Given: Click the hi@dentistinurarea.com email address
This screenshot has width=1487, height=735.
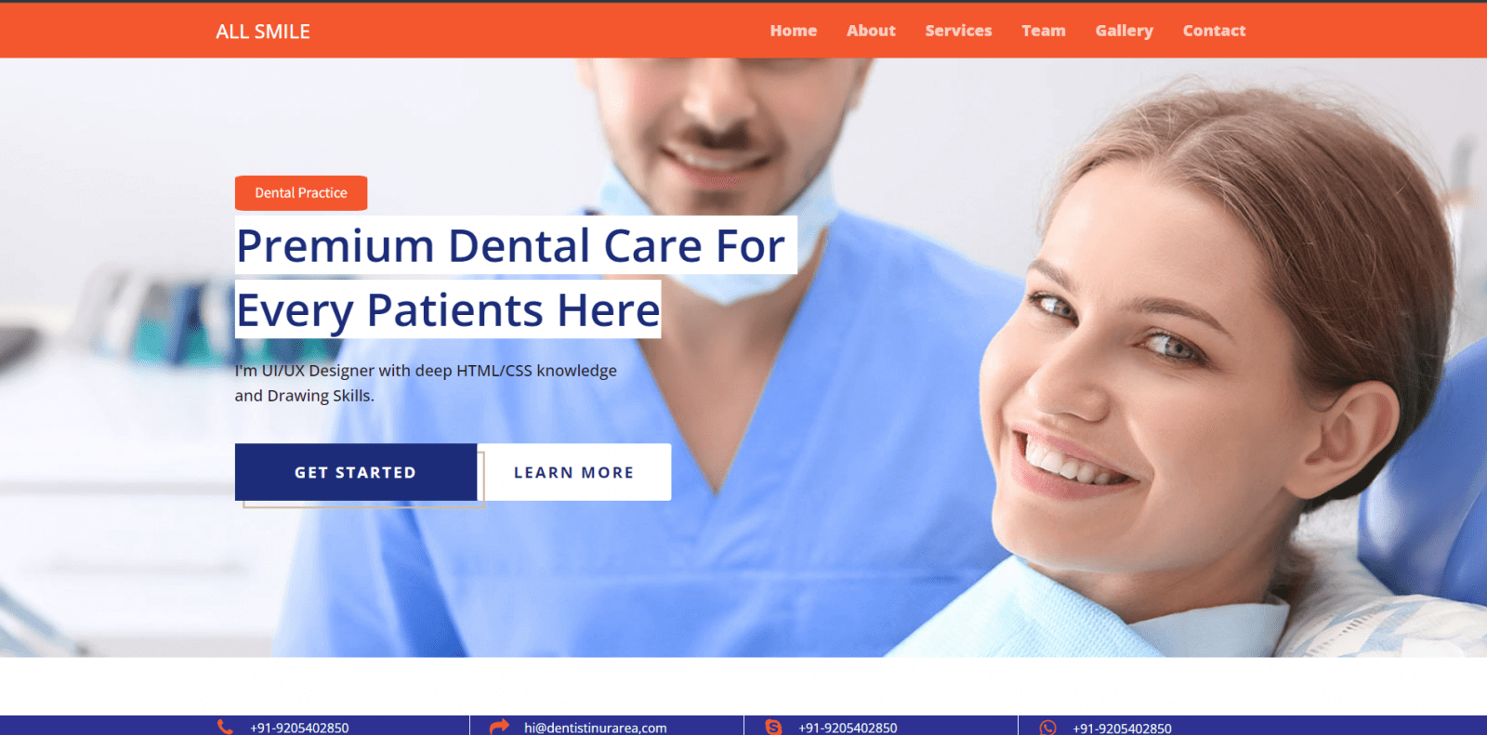Looking at the screenshot, I should point(595,728).
